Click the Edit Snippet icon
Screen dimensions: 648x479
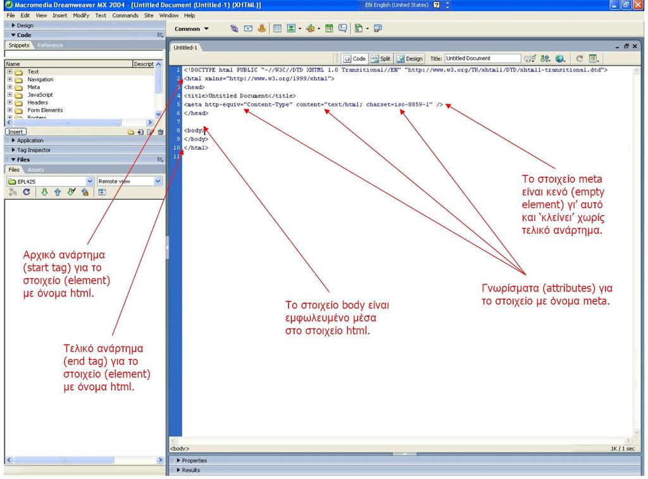point(151,132)
